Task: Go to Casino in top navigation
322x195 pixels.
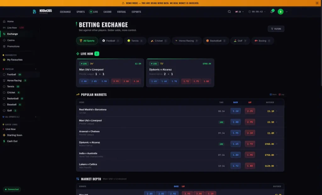Action: pyautogui.click(x=108, y=12)
